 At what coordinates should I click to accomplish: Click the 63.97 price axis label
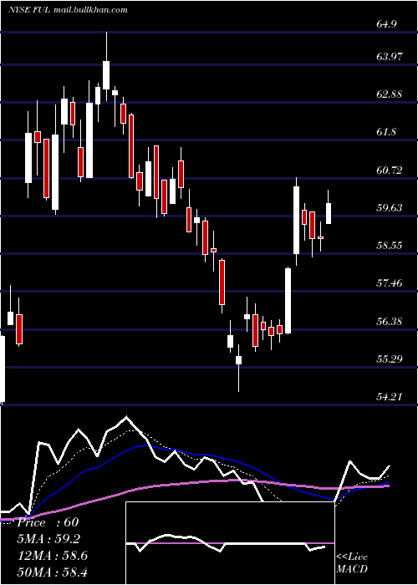pyautogui.click(x=390, y=57)
